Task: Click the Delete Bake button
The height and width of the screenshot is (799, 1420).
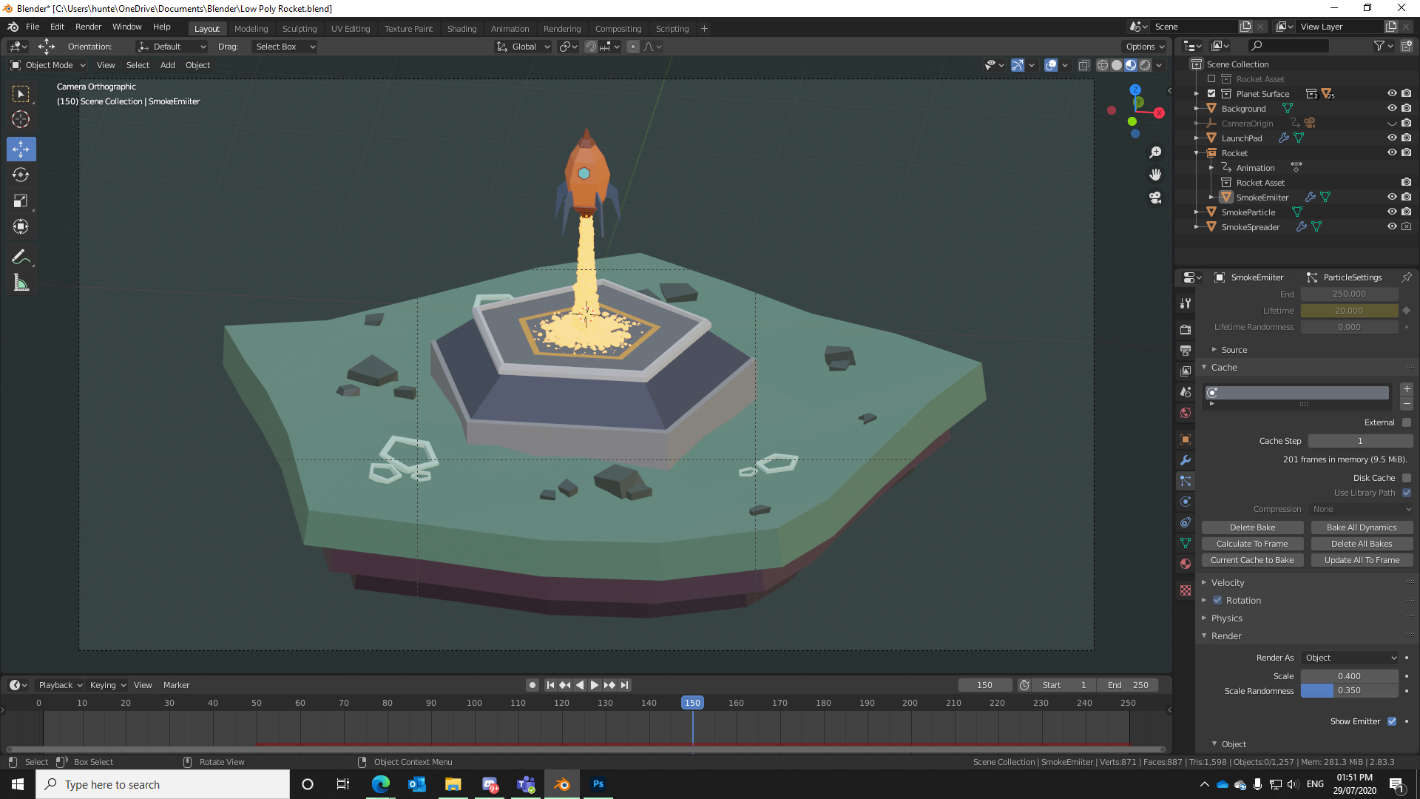Action: (x=1252, y=527)
